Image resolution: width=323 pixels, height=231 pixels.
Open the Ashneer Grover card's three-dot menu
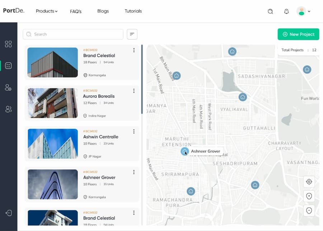134,172
